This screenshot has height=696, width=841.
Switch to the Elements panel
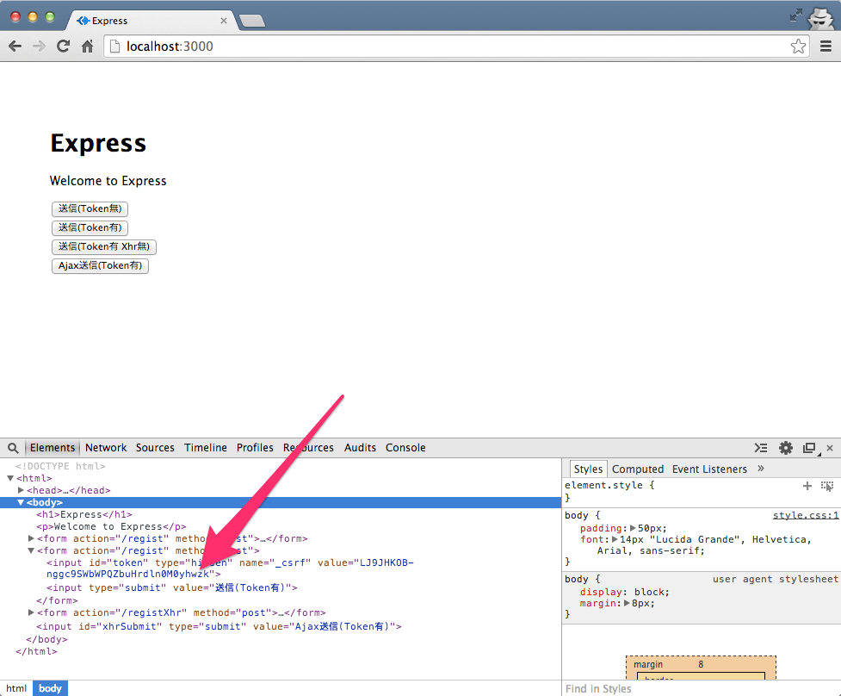tap(53, 448)
